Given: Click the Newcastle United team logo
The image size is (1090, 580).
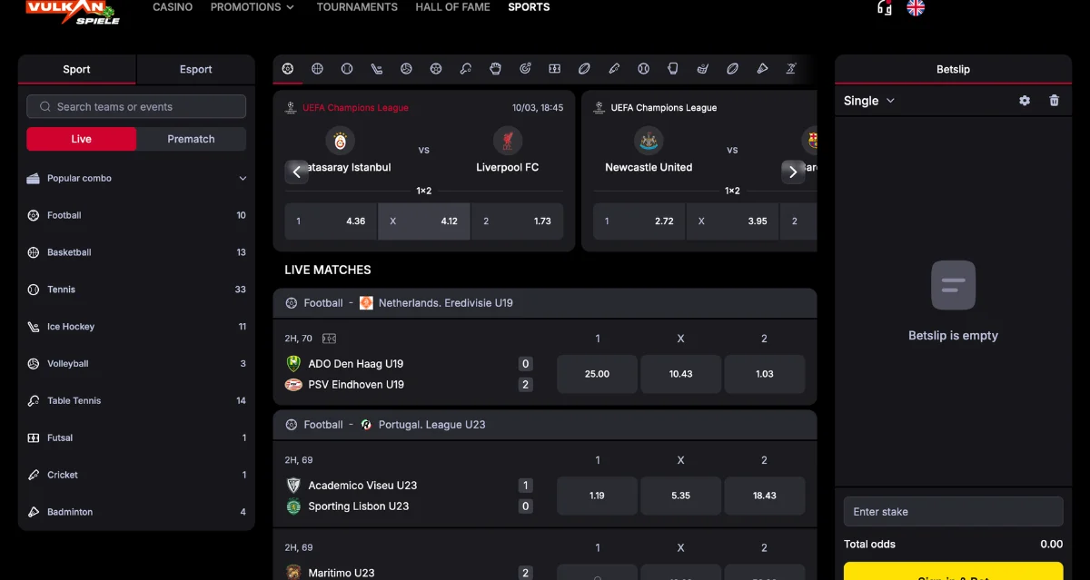Looking at the screenshot, I should (649, 141).
